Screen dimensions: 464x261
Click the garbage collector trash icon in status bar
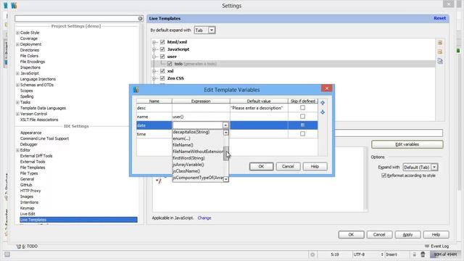click(423, 254)
